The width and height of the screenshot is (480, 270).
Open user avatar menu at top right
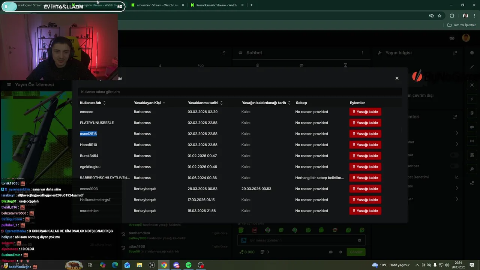(x=466, y=37)
